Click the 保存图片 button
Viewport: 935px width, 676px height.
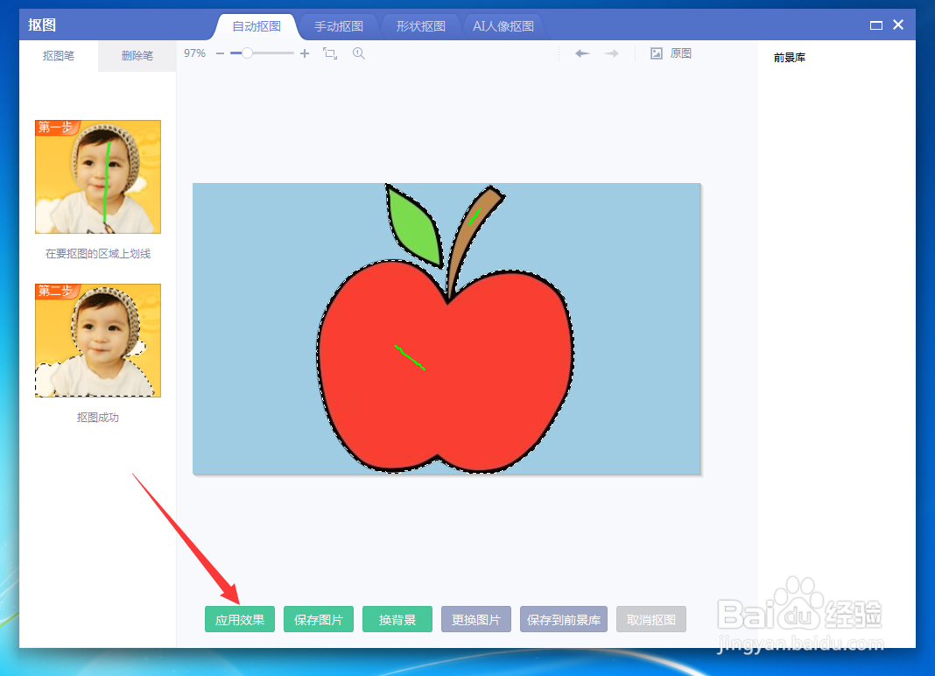point(319,619)
